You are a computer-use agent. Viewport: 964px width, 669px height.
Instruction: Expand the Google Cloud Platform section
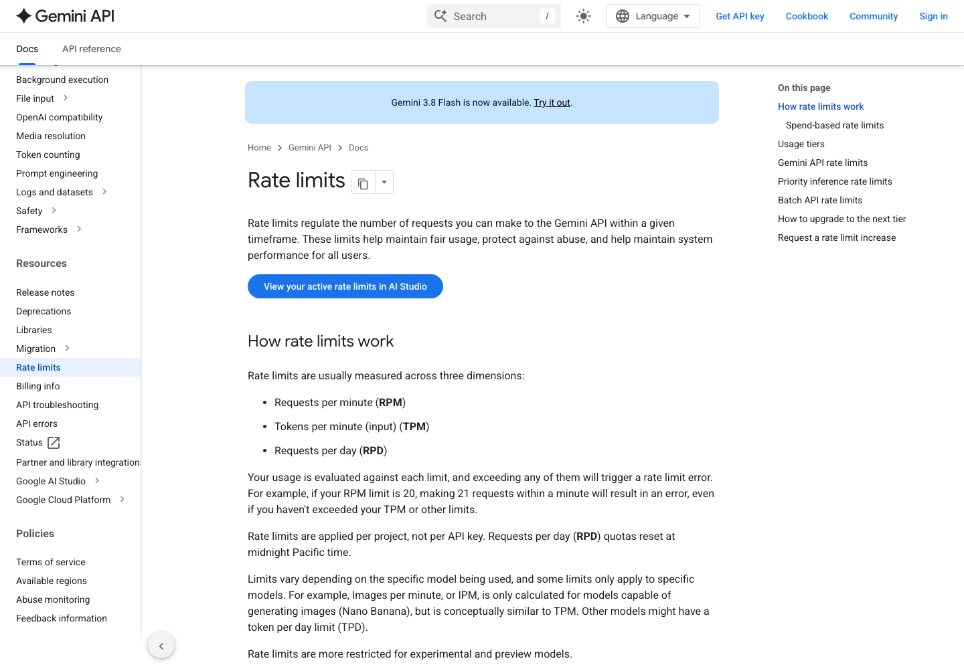pyautogui.click(x=122, y=500)
